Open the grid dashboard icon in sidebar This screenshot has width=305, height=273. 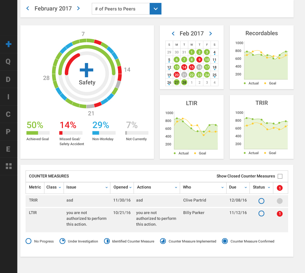pyautogui.click(x=8, y=166)
